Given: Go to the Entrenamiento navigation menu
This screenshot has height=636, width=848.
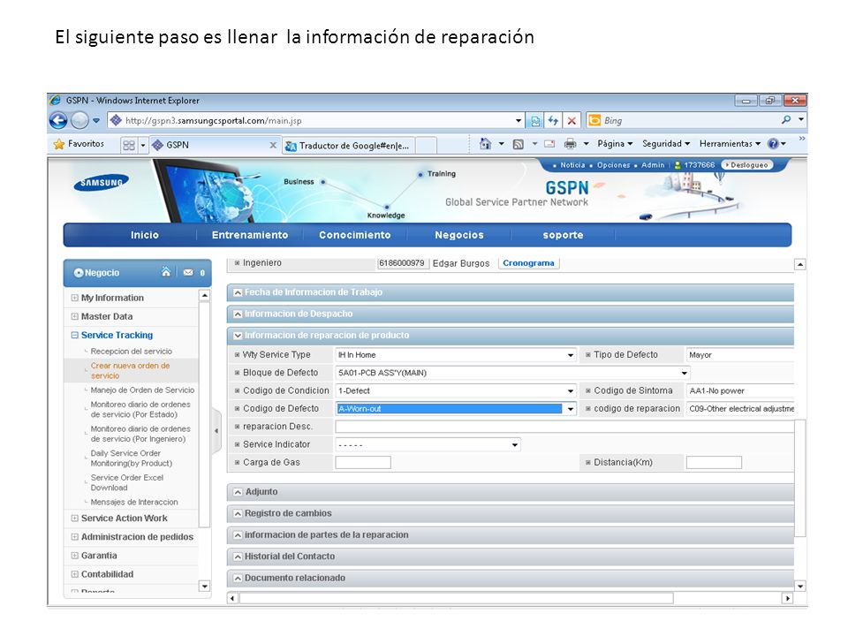Looking at the screenshot, I should pyautogui.click(x=250, y=235).
